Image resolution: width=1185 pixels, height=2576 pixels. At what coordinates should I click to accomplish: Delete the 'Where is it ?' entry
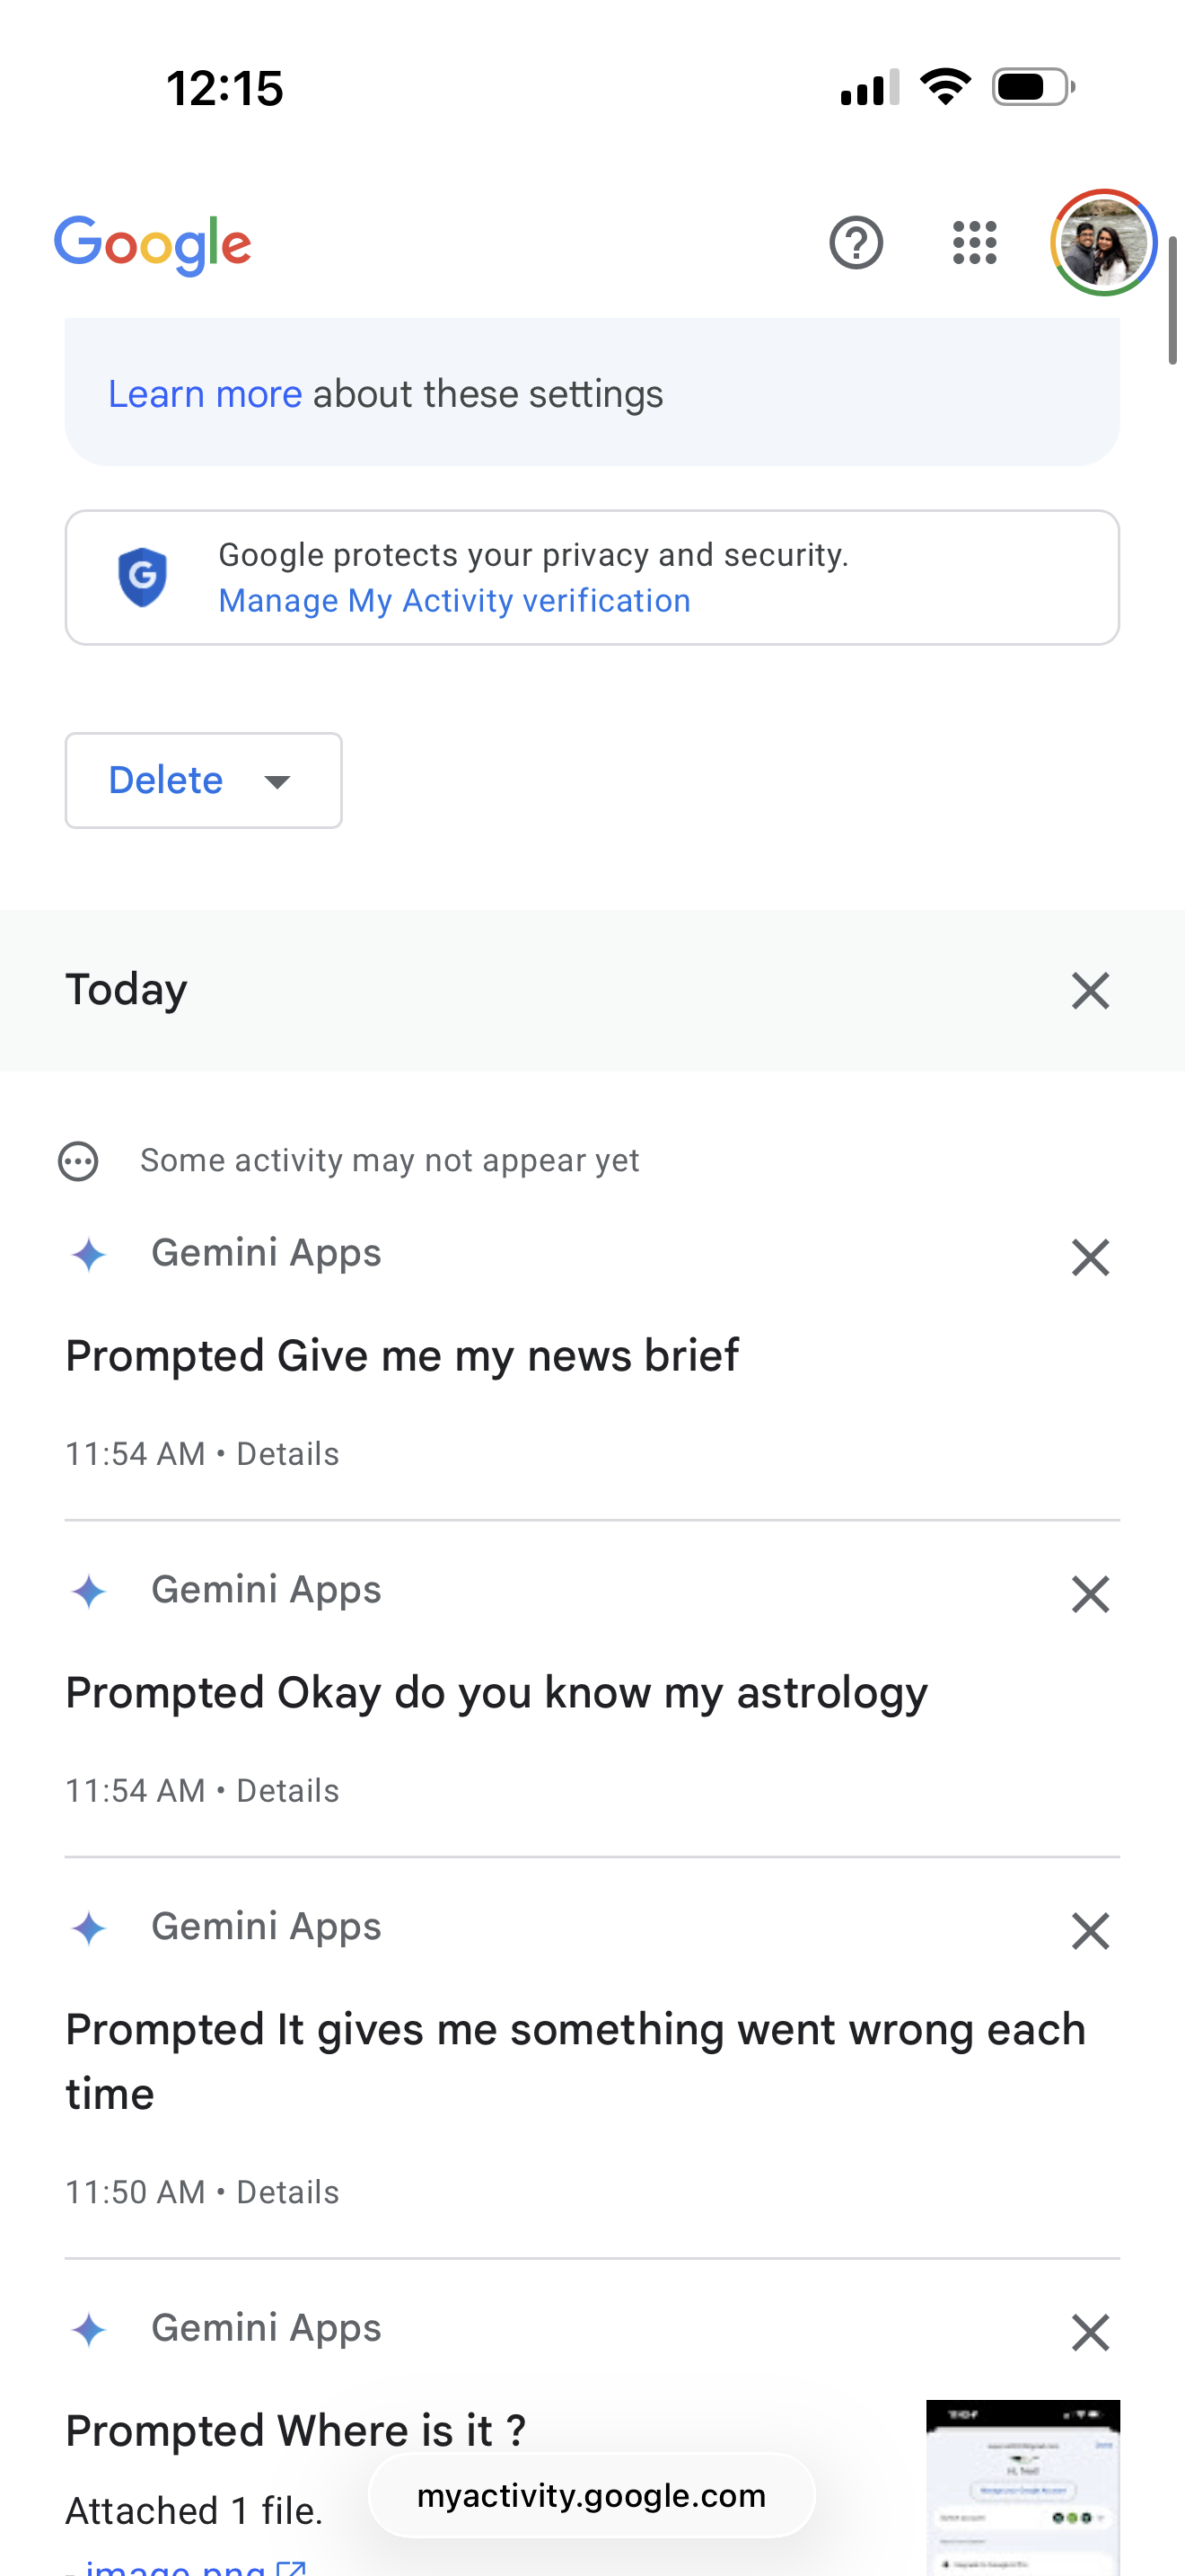[1090, 2332]
